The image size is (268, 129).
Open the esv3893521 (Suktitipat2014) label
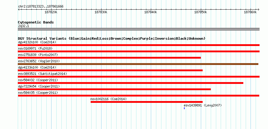(42, 74)
